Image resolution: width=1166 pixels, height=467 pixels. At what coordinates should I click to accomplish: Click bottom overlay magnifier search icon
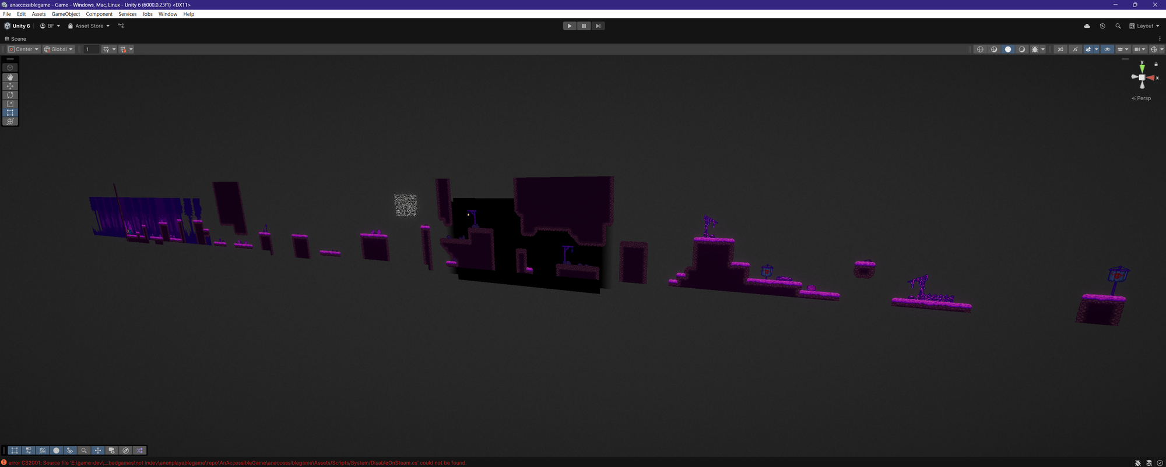[84, 450]
